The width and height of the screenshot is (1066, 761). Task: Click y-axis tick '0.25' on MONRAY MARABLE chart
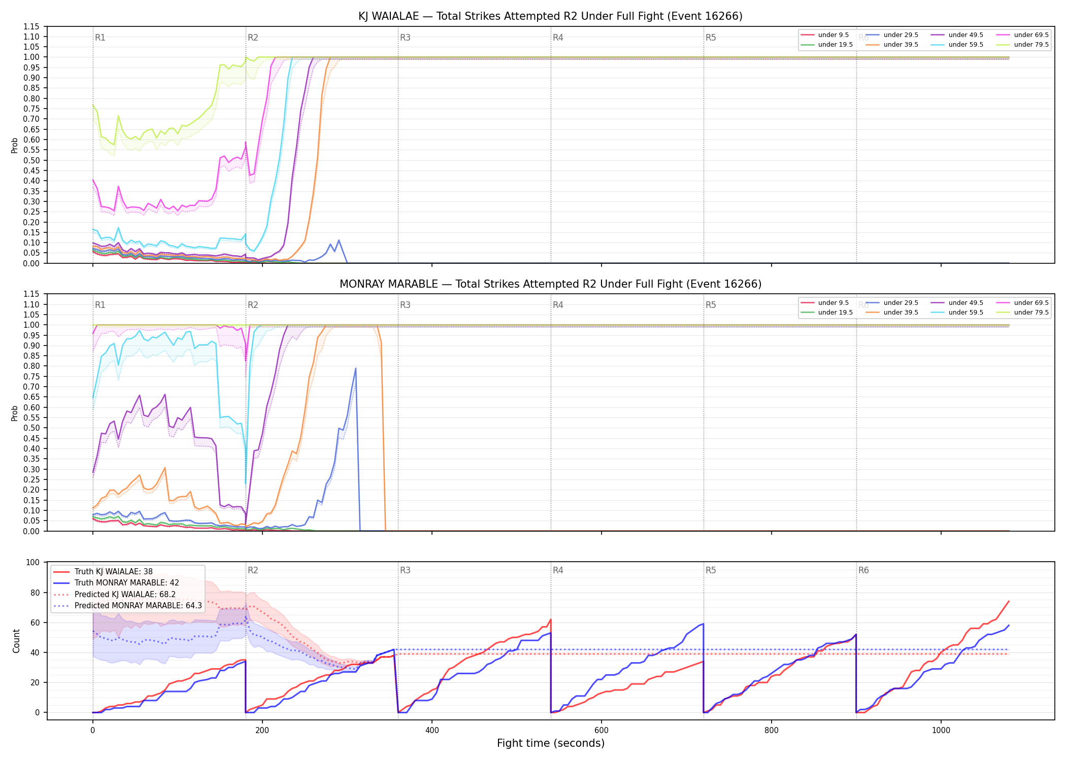(x=31, y=479)
